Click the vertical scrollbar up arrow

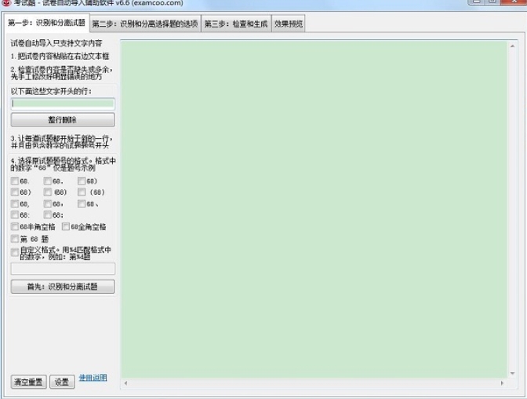(x=512, y=46)
